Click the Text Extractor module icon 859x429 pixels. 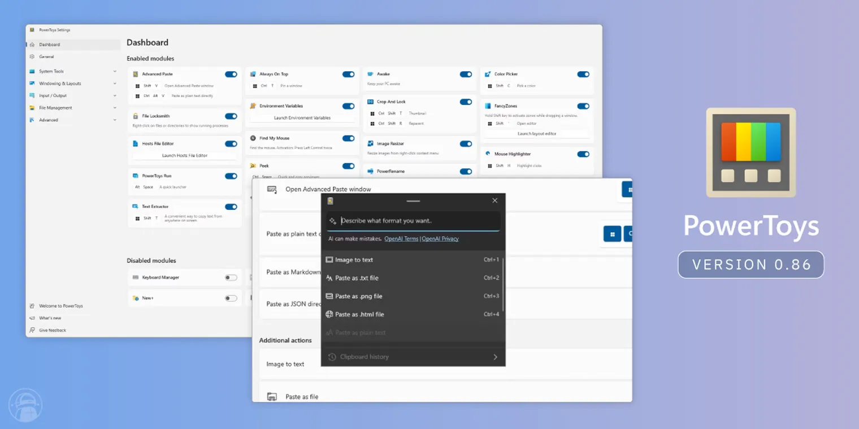136,206
